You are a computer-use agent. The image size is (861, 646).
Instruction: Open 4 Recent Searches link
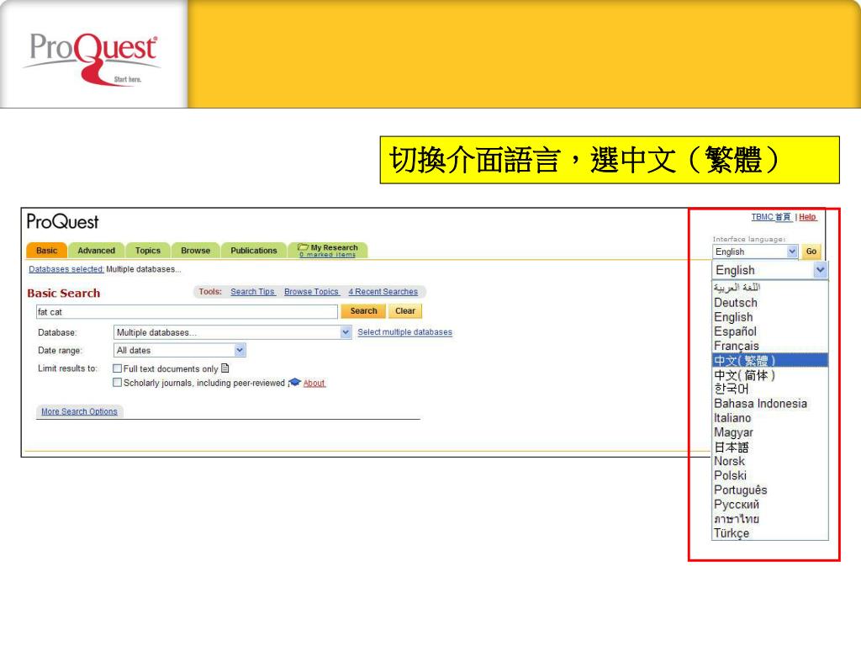(x=383, y=292)
